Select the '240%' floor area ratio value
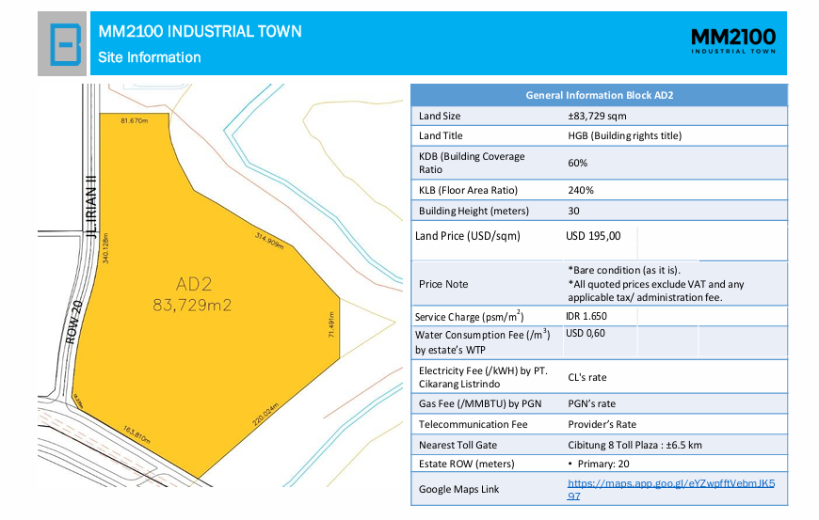Image resolution: width=819 pixels, height=520 pixels. (581, 190)
